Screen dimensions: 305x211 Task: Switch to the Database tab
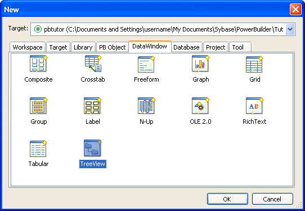point(186,47)
